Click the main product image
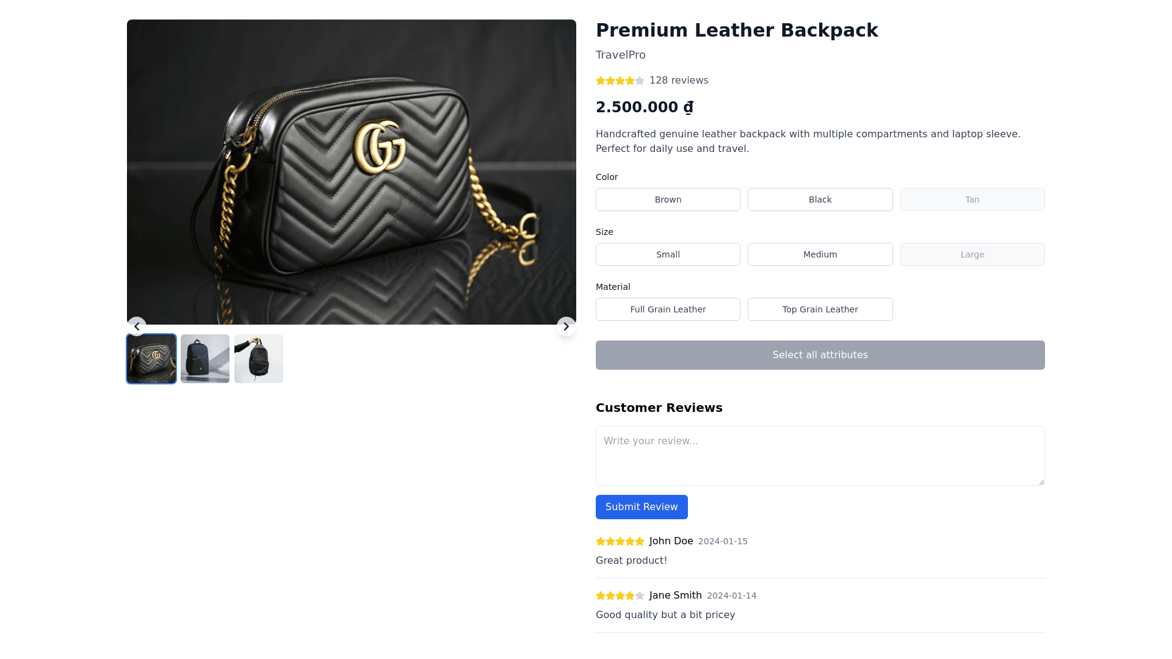This screenshot has width=1172, height=659. pyautogui.click(x=352, y=172)
